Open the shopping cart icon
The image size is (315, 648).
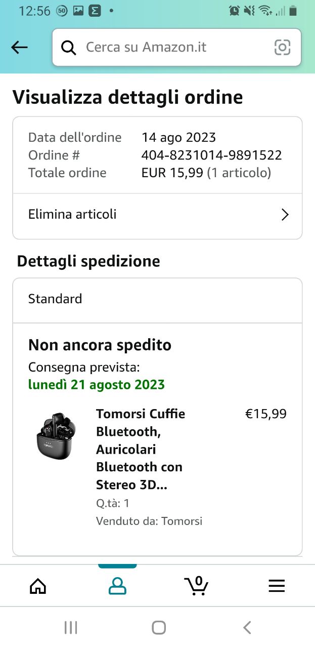click(196, 585)
